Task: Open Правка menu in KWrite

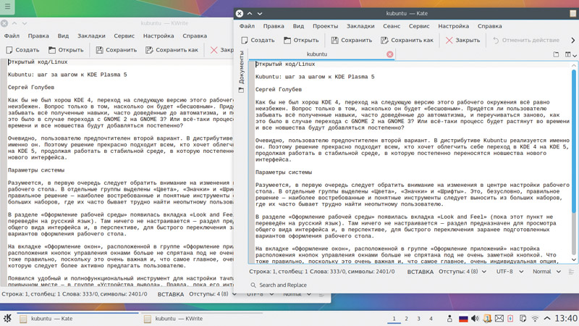Action: 38,35
